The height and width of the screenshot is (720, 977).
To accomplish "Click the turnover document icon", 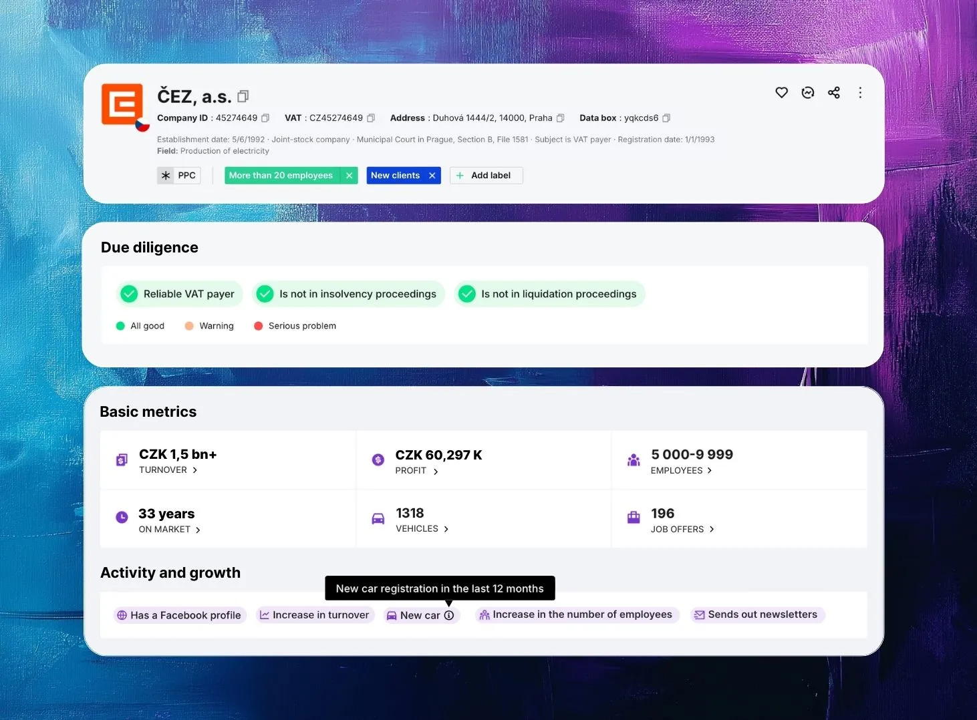I will tap(122, 460).
